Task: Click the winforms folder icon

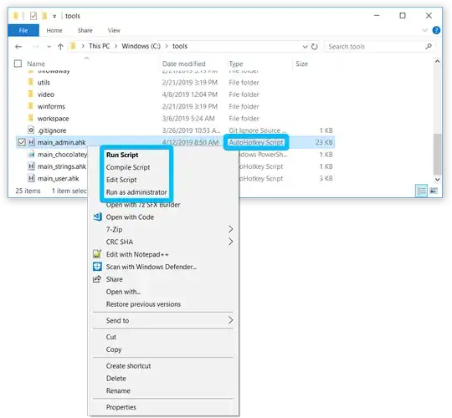Action: click(31, 106)
